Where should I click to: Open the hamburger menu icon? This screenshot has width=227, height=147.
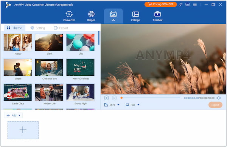[195, 5]
